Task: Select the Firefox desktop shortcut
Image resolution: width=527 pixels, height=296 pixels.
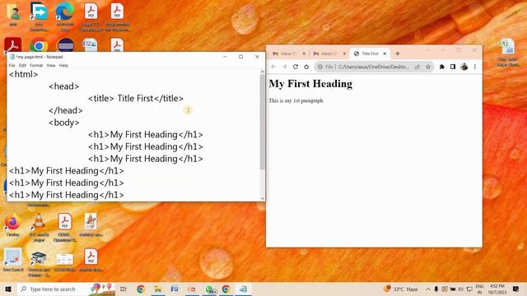Action: pyautogui.click(x=13, y=224)
